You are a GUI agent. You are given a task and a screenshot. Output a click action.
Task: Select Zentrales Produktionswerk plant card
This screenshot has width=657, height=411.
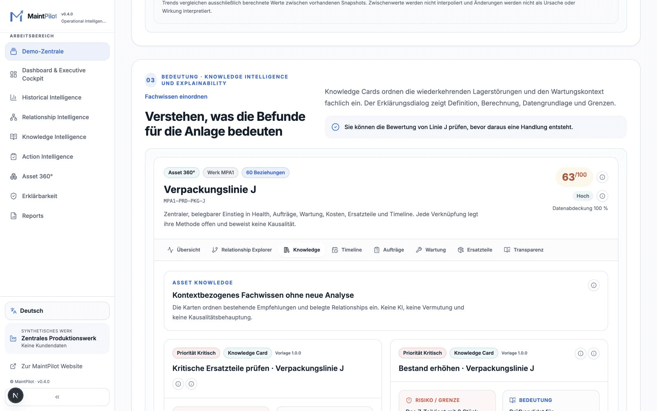57,338
